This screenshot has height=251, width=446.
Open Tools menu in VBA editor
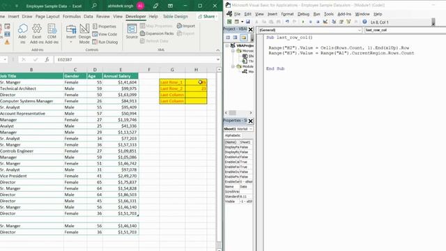click(329, 14)
